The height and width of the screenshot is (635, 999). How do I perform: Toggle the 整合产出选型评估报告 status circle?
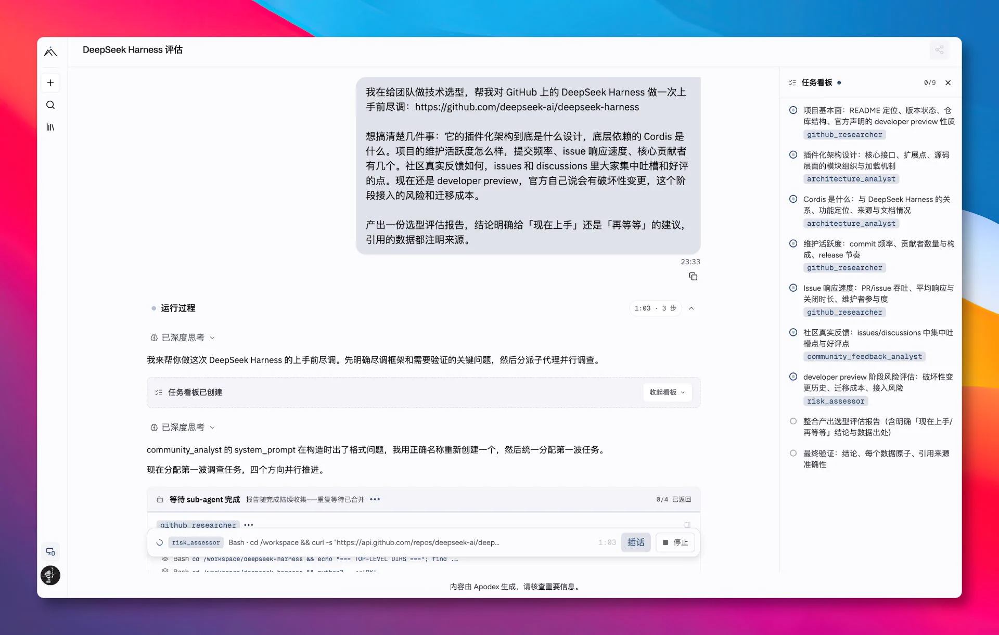pyautogui.click(x=793, y=422)
